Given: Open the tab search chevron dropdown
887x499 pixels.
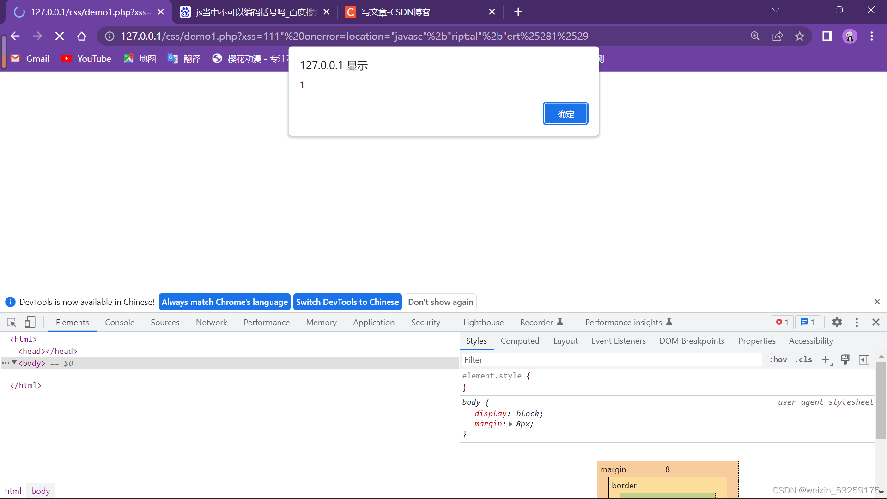Looking at the screenshot, I should pos(776,10).
